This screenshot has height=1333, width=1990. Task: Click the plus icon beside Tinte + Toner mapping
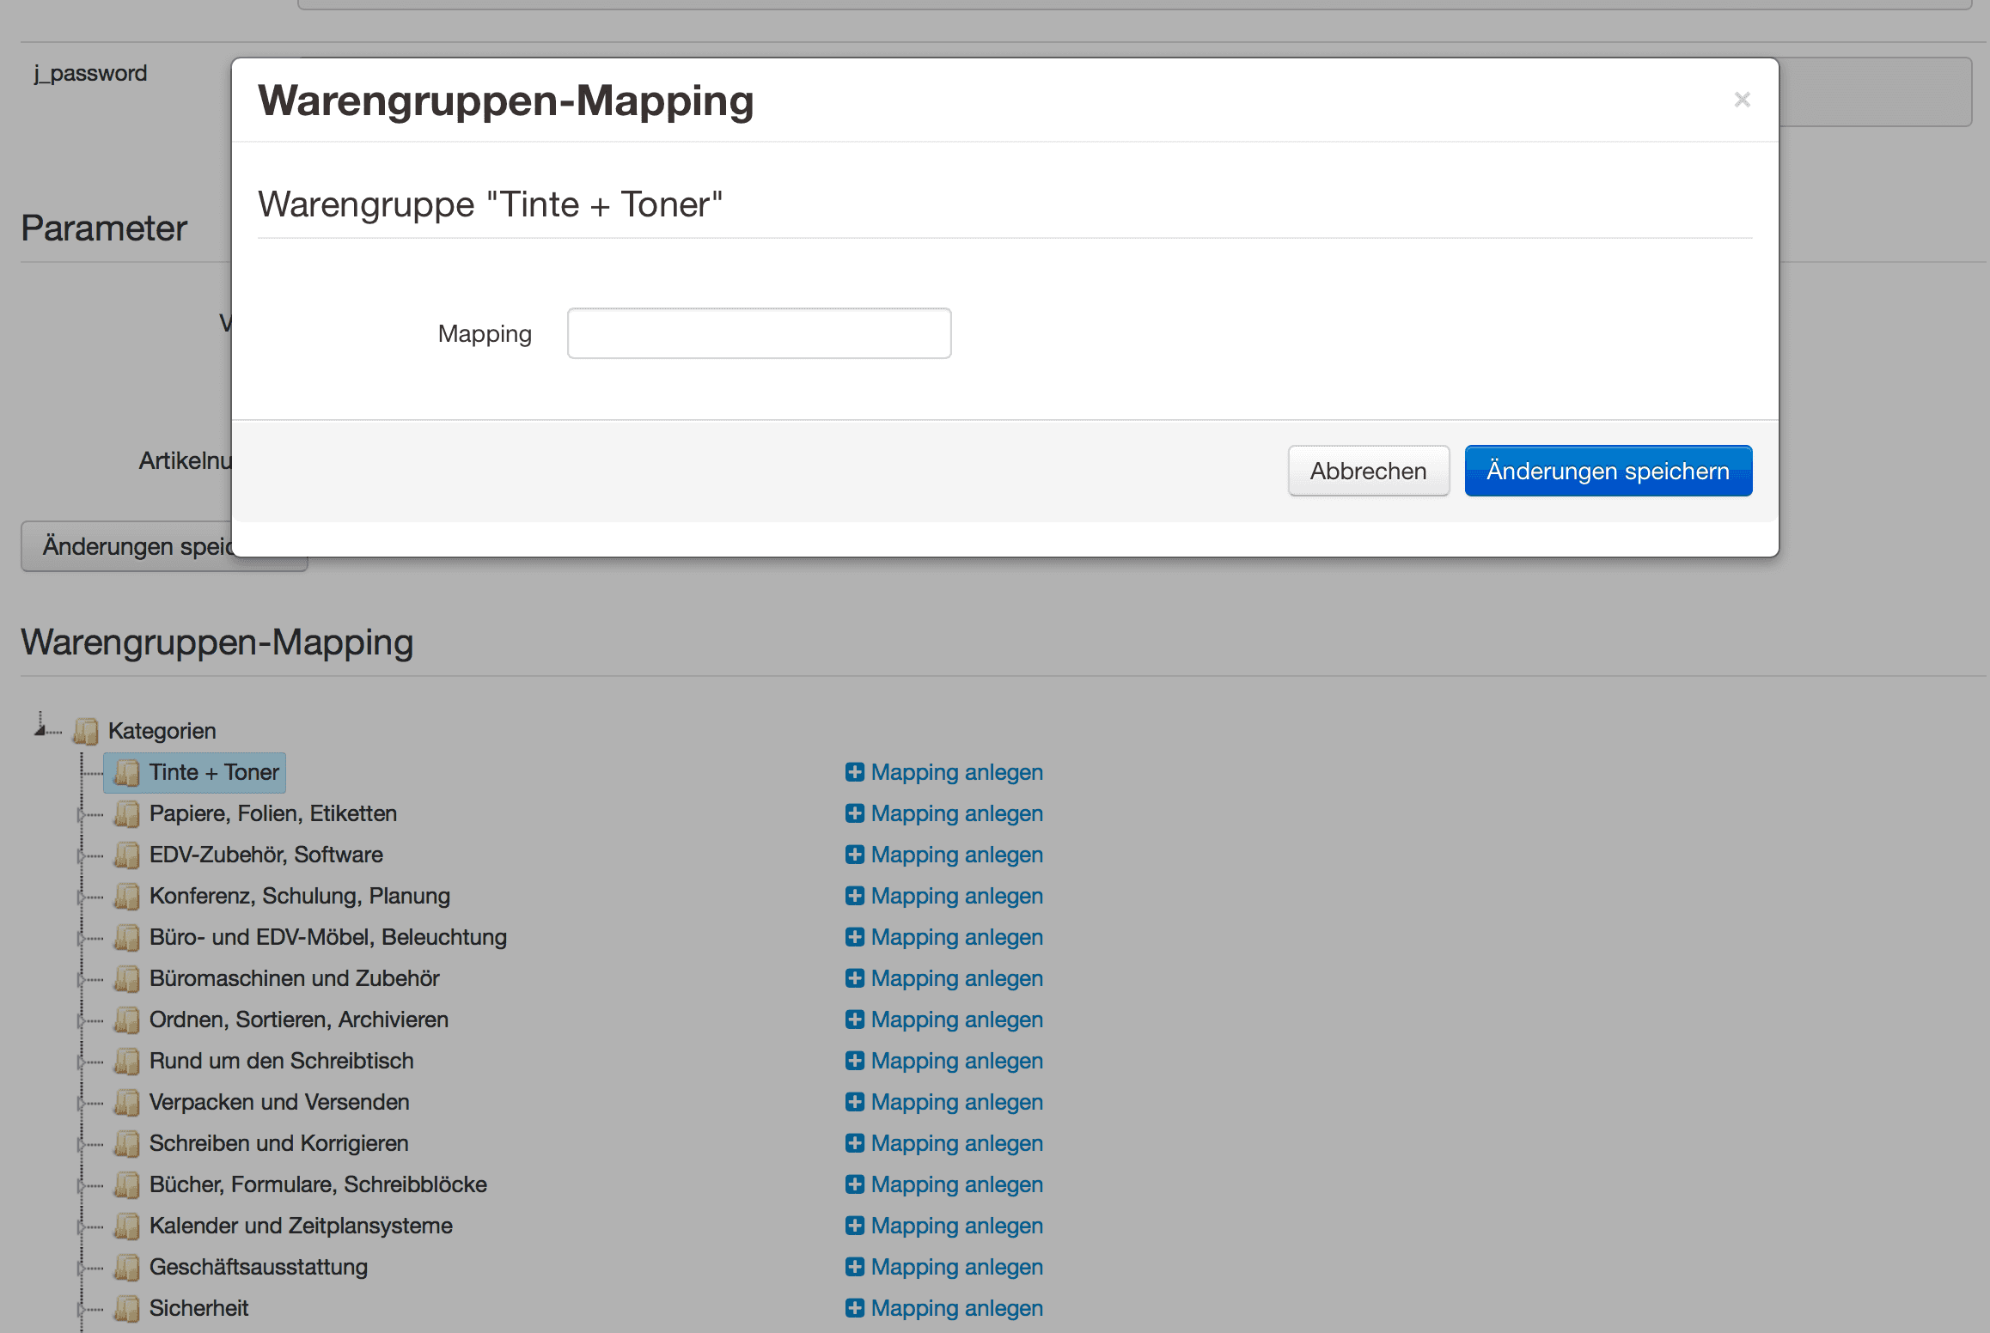tap(854, 772)
